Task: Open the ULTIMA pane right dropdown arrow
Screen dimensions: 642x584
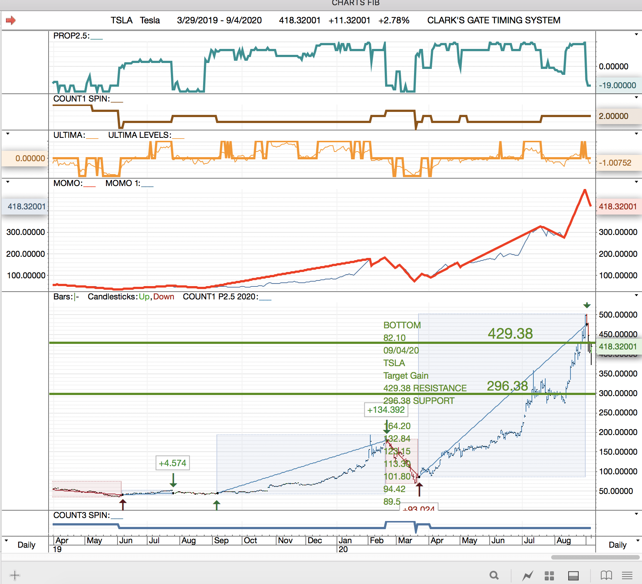Action: (636, 134)
